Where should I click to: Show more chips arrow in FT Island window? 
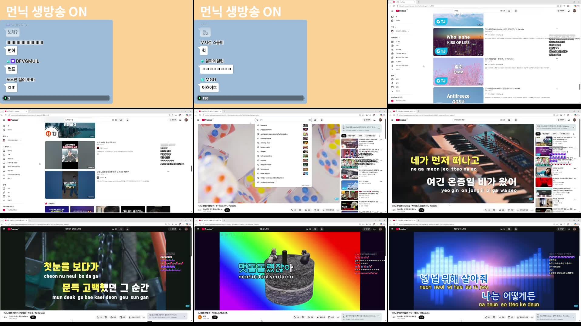tap(379, 136)
